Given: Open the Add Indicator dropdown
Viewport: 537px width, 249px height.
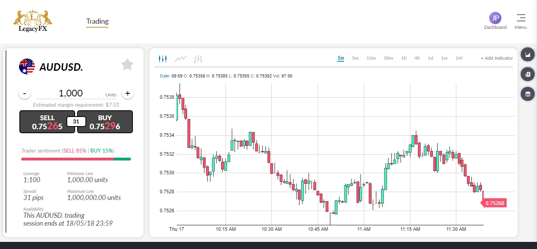Looking at the screenshot, I should coord(497,58).
